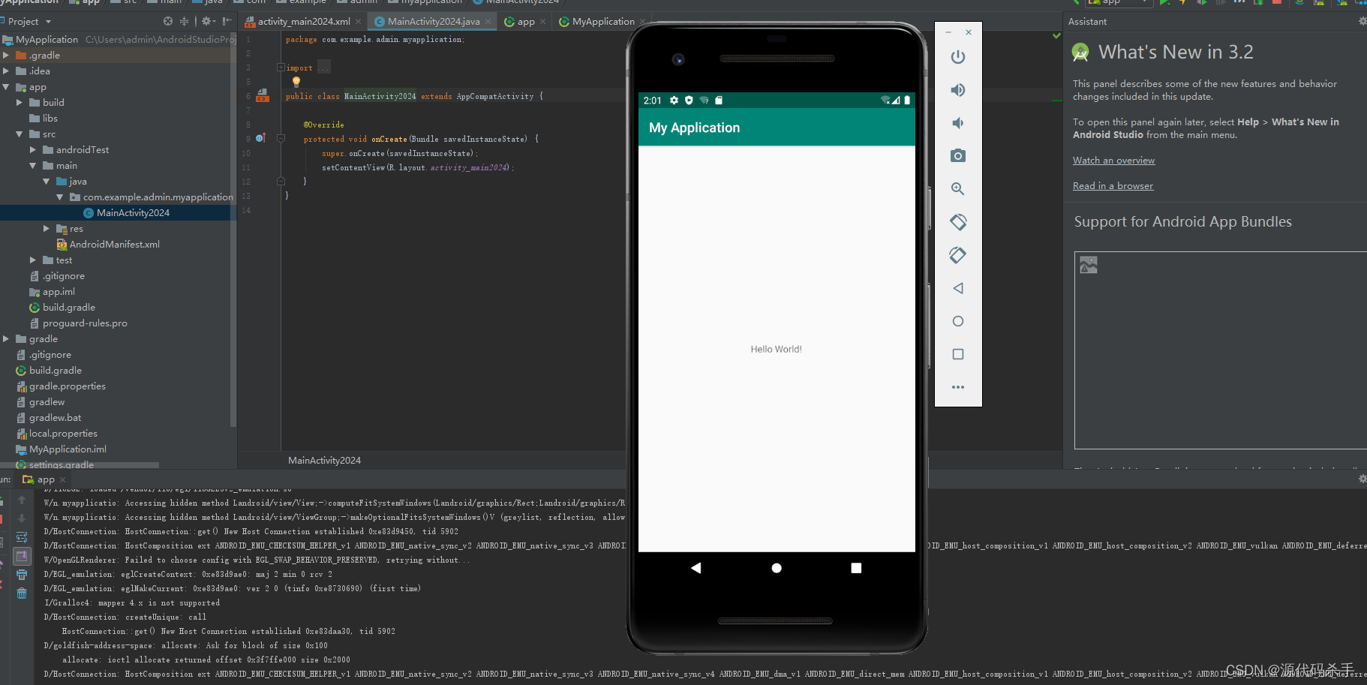Screen dimensions: 1367x685
Task: Select proguard-rules.pro file
Action: [x=85, y=323]
